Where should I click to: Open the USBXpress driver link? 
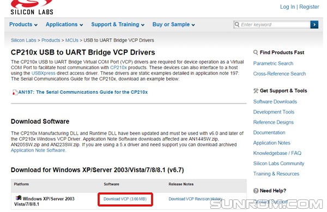pos(44,73)
